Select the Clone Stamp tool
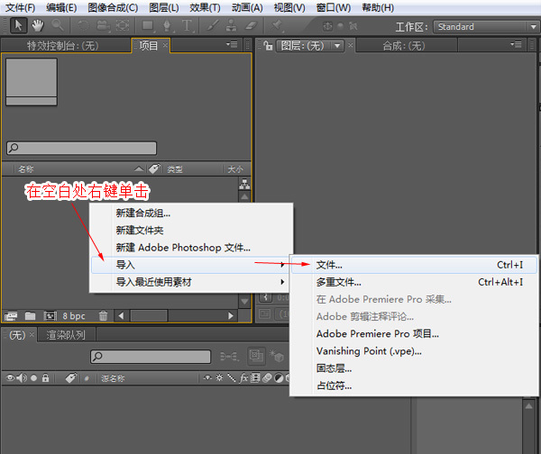This screenshot has width=541, height=454. [232, 25]
